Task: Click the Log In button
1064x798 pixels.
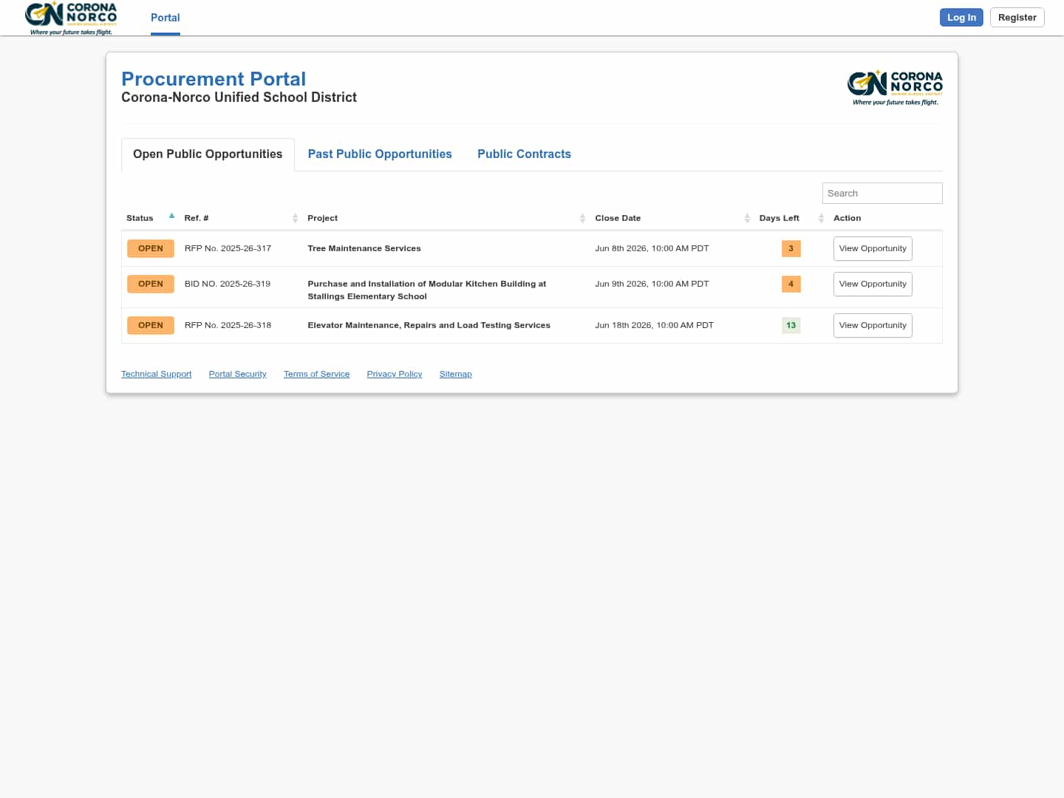Action: [x=961, y=18]
